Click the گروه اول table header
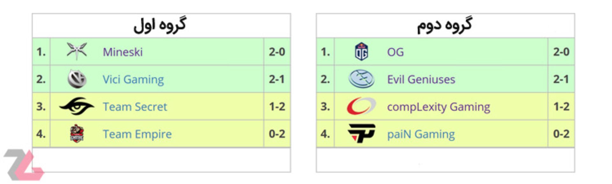This screenshot has width=612, height=184. (x=161, y=26)
